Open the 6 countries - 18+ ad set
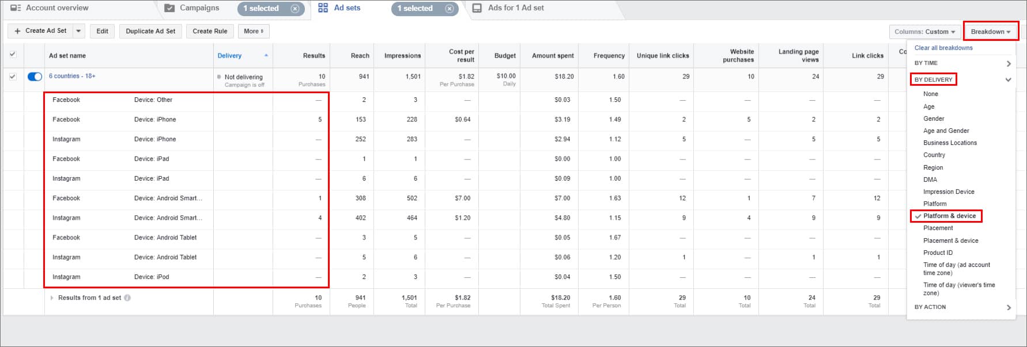 tap(72, 76)
